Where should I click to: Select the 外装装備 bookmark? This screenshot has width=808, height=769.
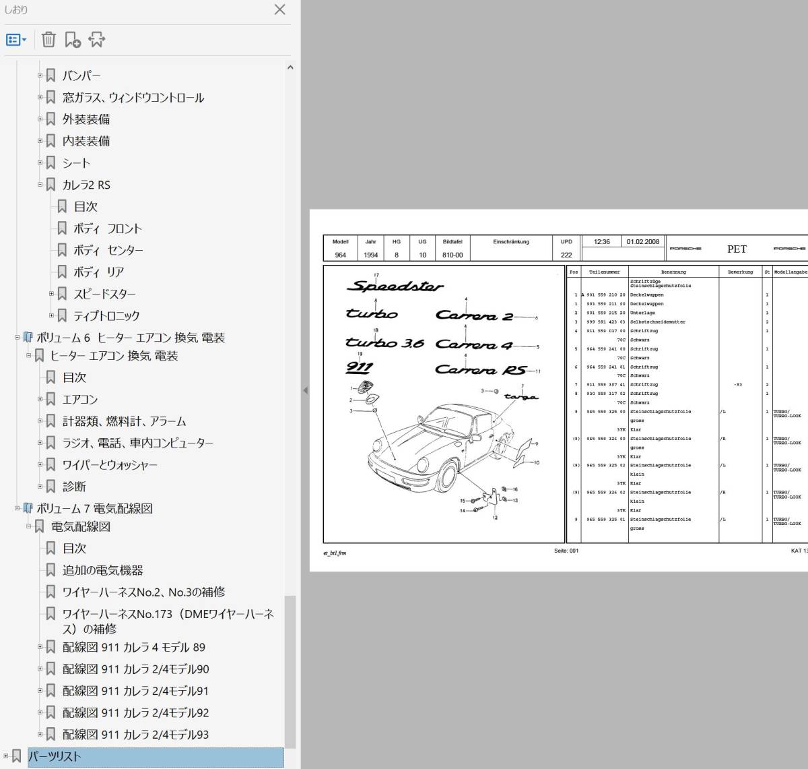[86, 119]
